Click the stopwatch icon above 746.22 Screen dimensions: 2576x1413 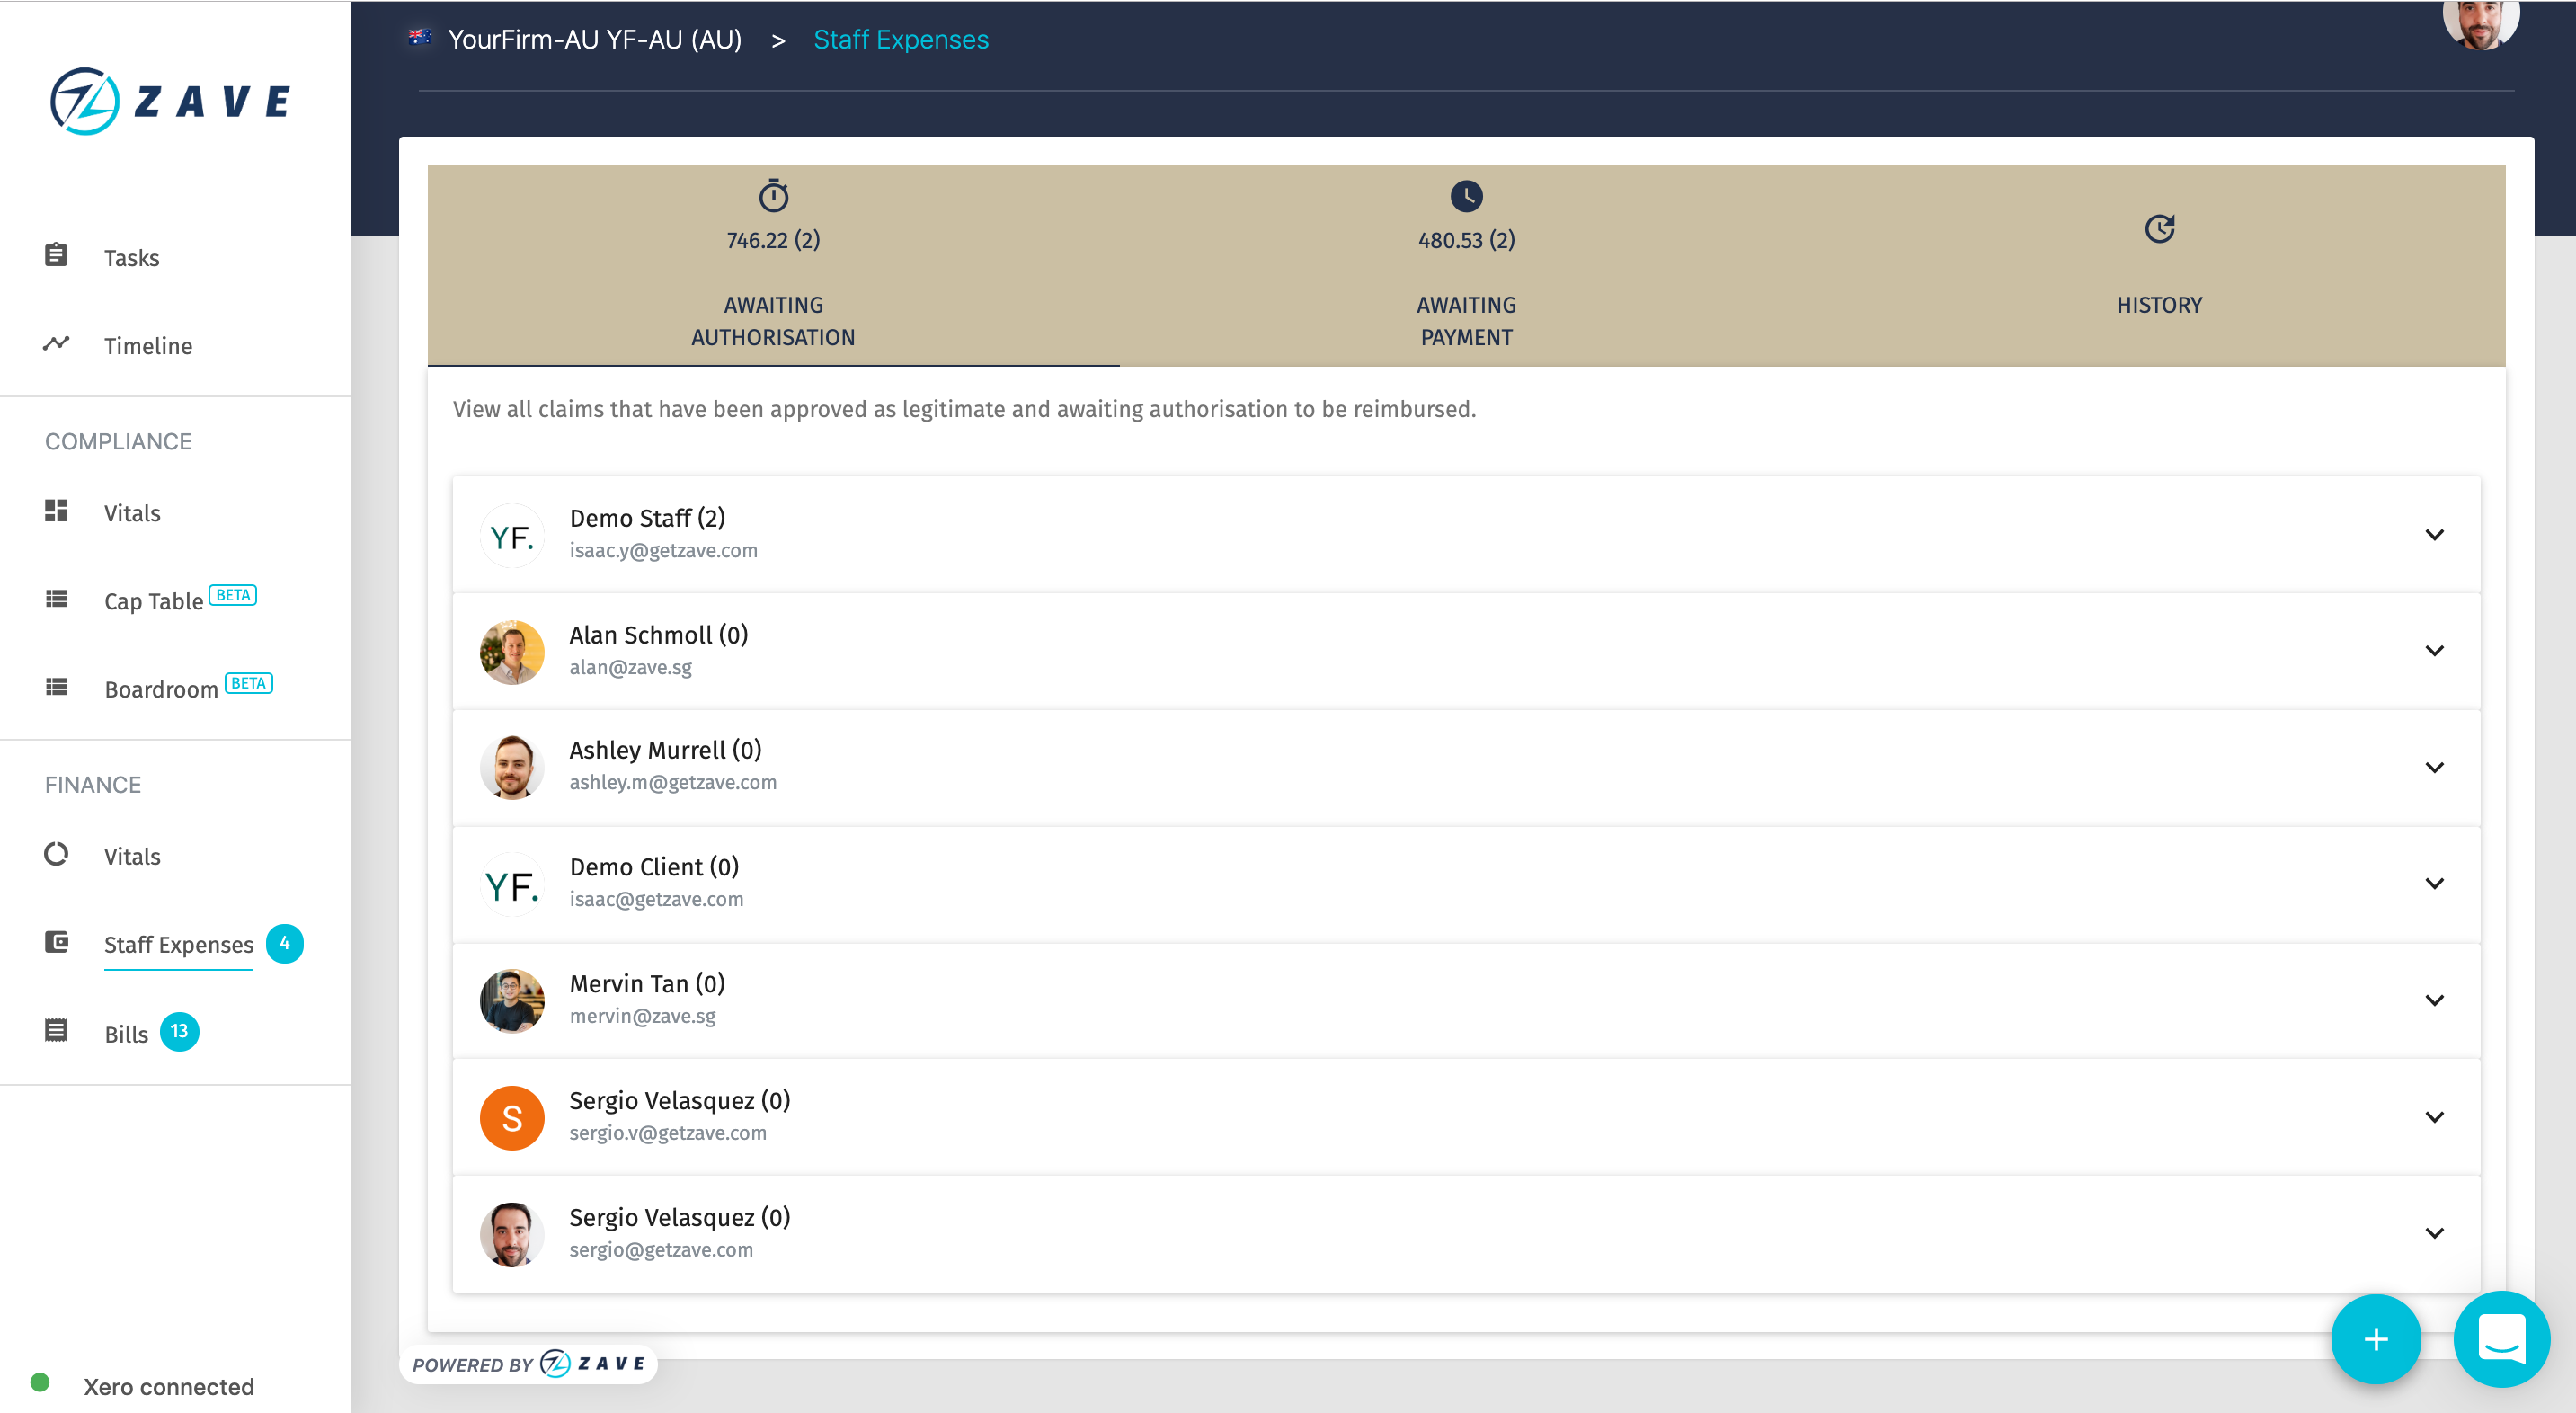tap(773, 195)
